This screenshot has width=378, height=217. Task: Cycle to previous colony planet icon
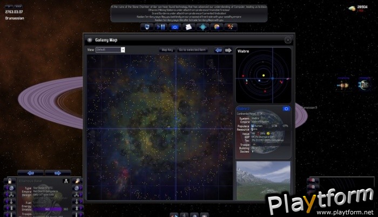(10, 188)
